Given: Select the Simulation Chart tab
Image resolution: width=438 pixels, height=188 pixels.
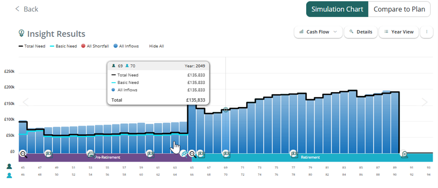Looking at the screenshot, I should 337,9.
